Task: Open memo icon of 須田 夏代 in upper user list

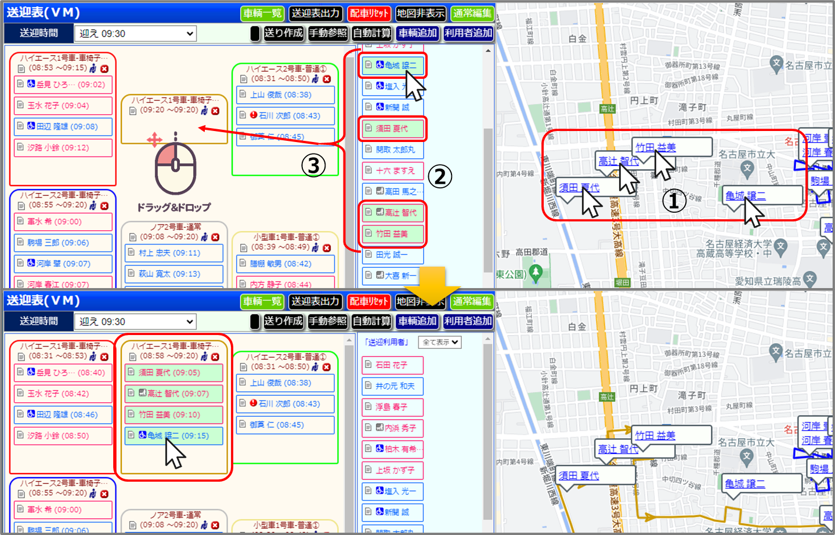Action: point(368,128)
